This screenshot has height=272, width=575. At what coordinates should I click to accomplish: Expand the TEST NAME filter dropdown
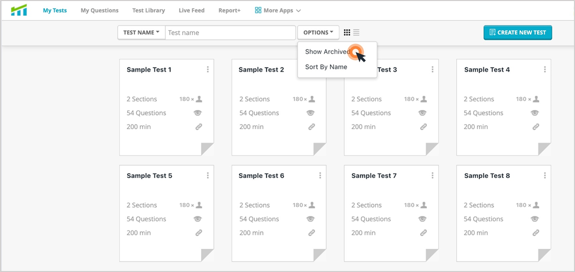coord(141,33)
